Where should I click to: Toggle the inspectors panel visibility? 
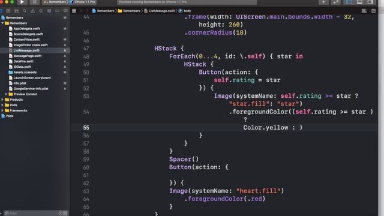(370, 2)
